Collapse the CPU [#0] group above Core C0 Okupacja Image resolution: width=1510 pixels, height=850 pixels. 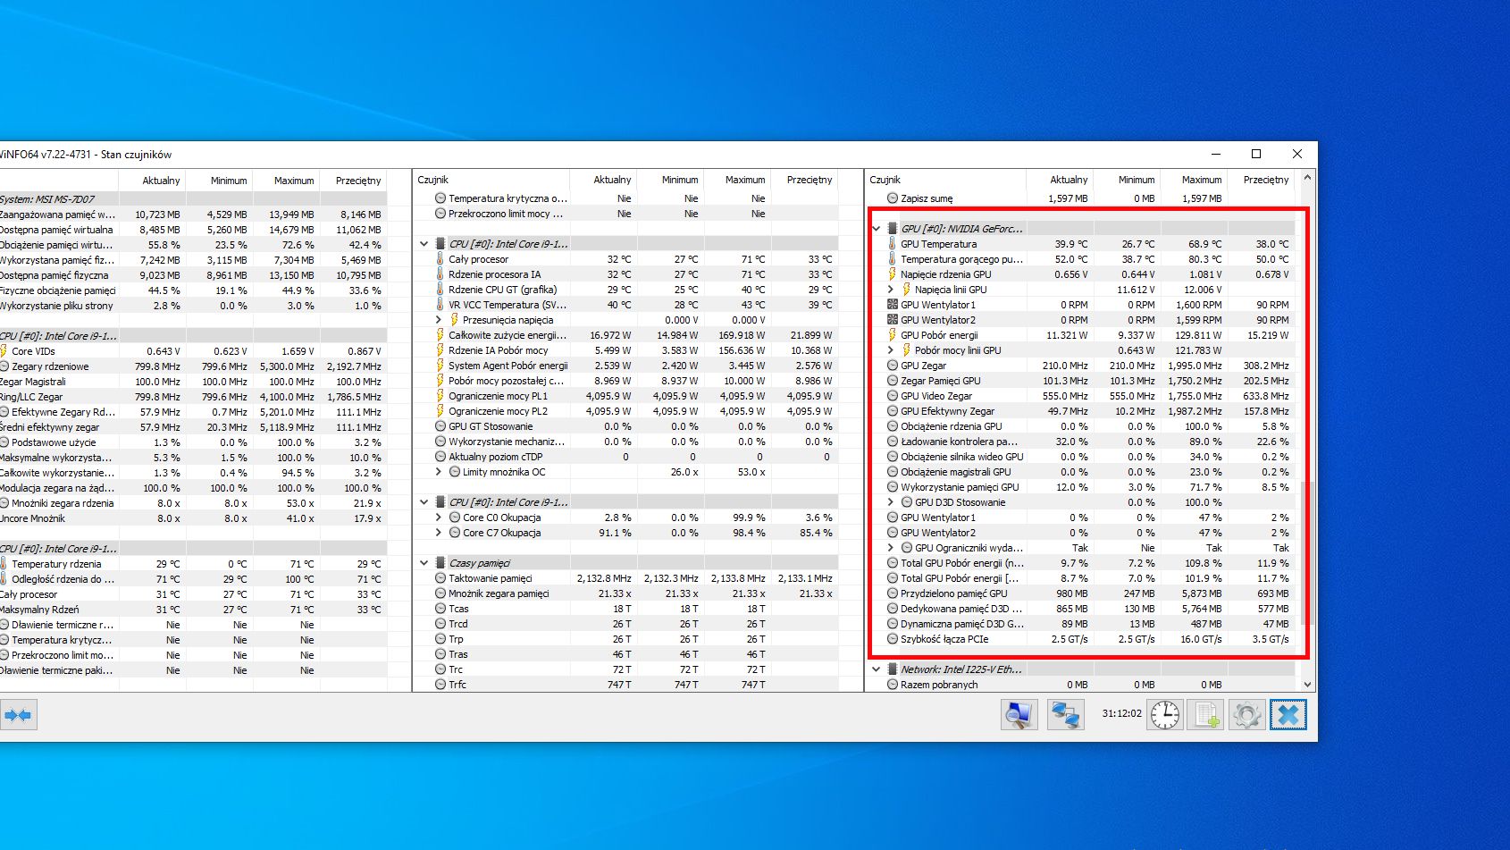click(424, 502)
